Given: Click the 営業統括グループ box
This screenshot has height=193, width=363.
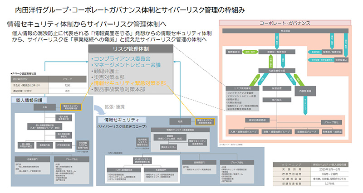Looking at the screenshot, I should tap(307, 132).
